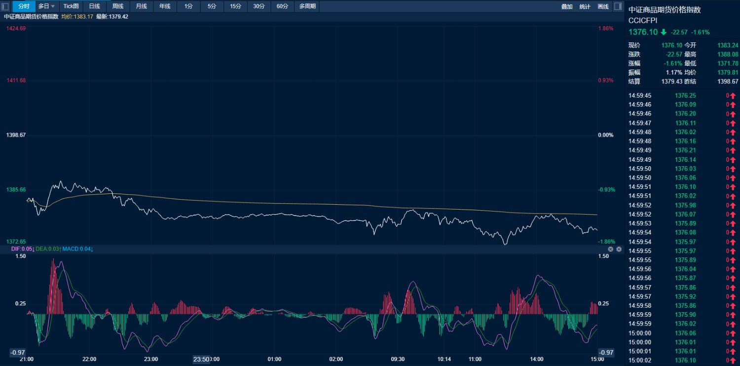Open the 月线 monthly chart
Image resolution: width=740 pixels, height=366 pixels.
141,6
